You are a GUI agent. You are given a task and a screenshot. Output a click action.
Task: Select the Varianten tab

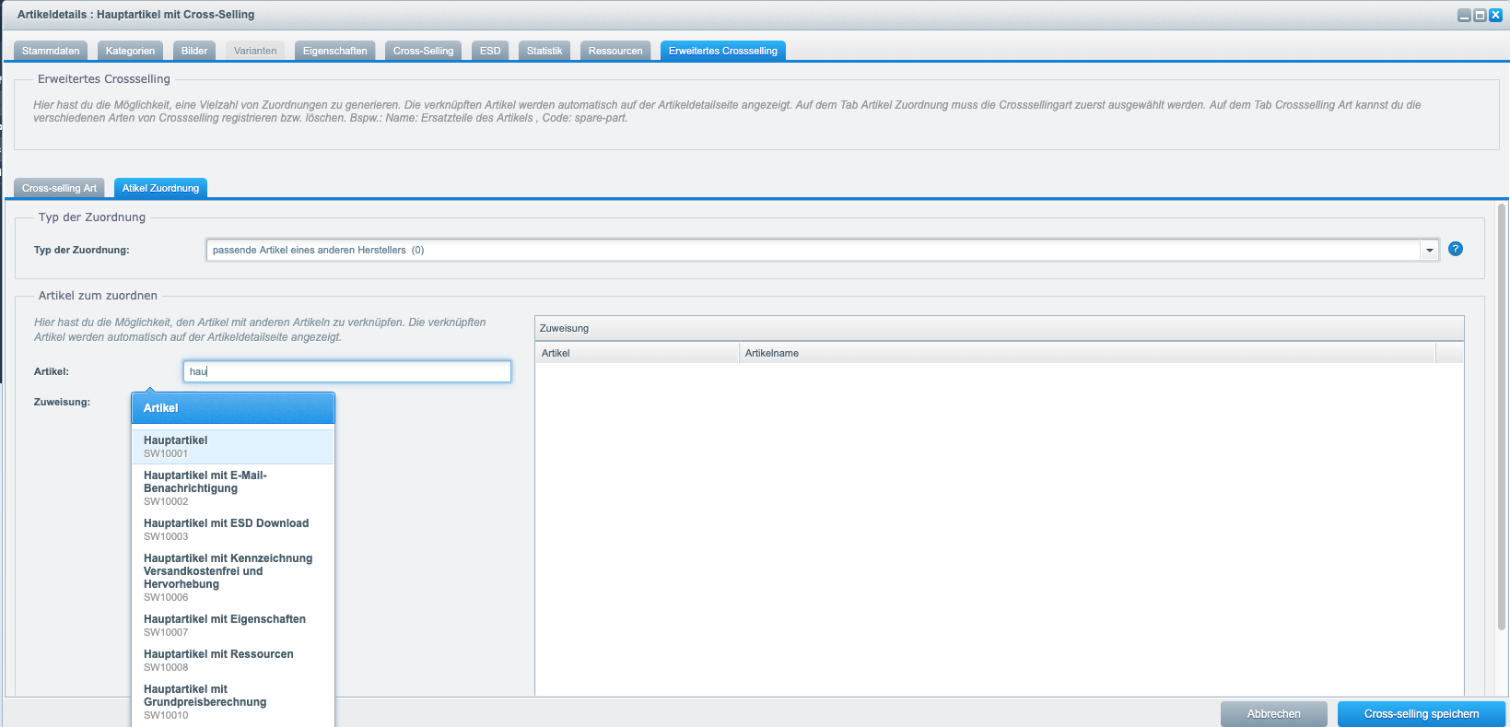click(255, 51)
